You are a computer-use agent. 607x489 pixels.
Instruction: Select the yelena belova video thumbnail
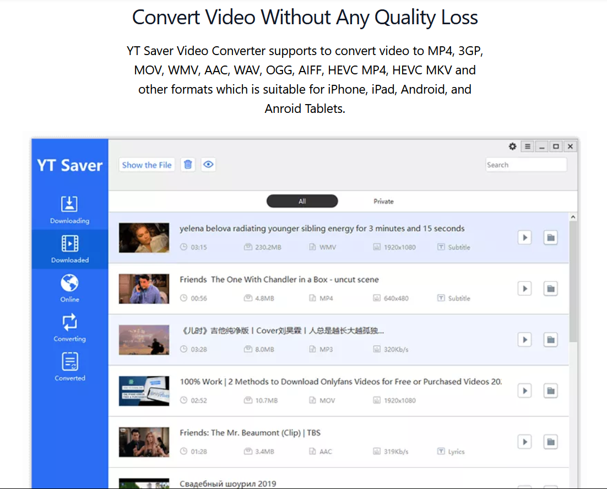(x=144, y=237)
